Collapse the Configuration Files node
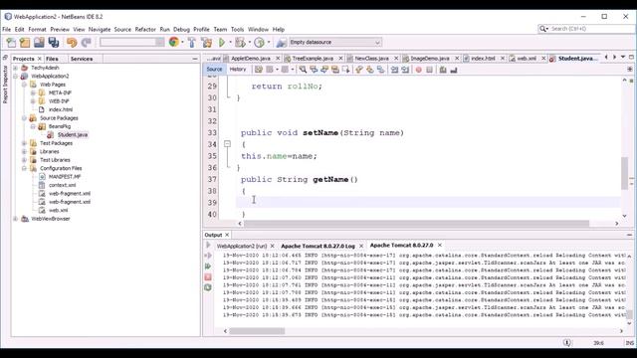The width and height of the screenshot is (637, 358). [24, 168]
